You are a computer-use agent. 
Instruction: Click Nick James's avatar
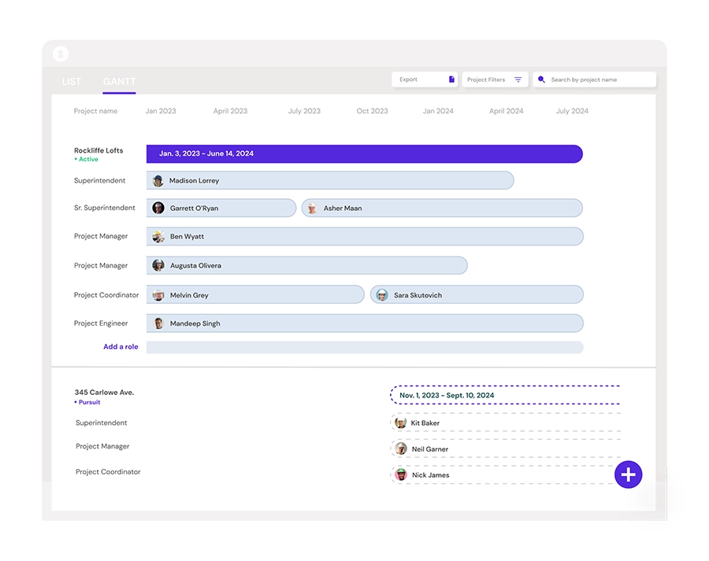tap(401, 475)
